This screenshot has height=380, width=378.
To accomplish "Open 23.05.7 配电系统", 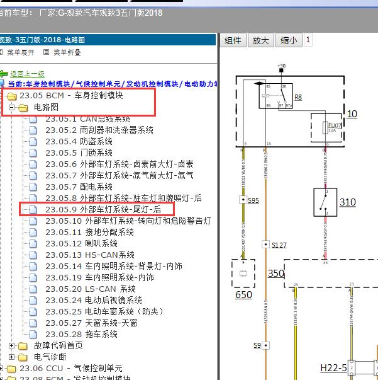I will click(x=79, y=187).
